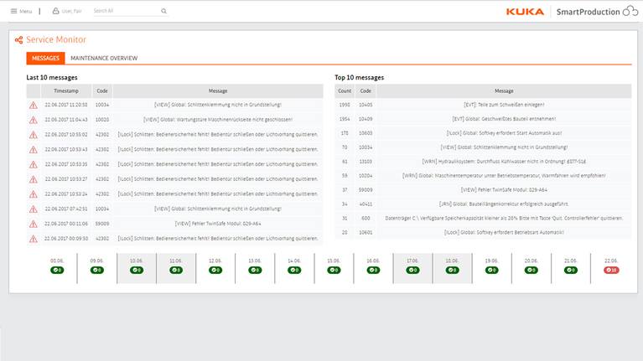Click warning icon for 11:20:58 message
The width and height of the screenshot is (643, 361).
[34, 106]
